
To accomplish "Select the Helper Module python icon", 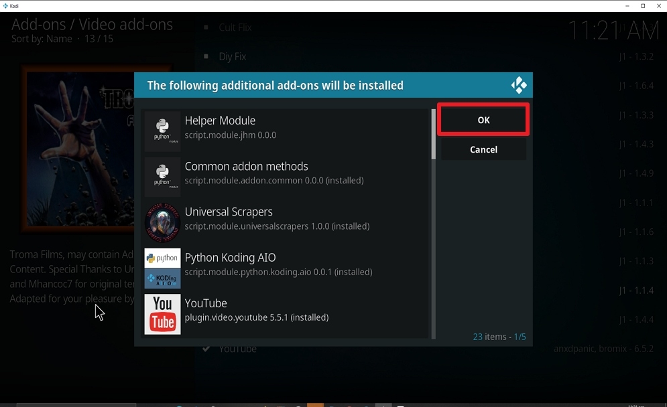I will pyautogui.click(x=162, y=131).
